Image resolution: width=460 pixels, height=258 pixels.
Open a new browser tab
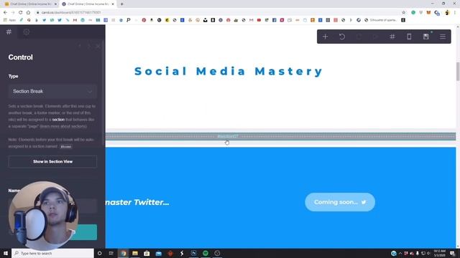click(121, 4)
